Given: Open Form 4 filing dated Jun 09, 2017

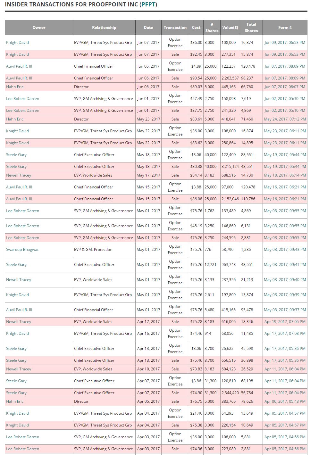Looking at the screenshot, I should click(285, 42).
